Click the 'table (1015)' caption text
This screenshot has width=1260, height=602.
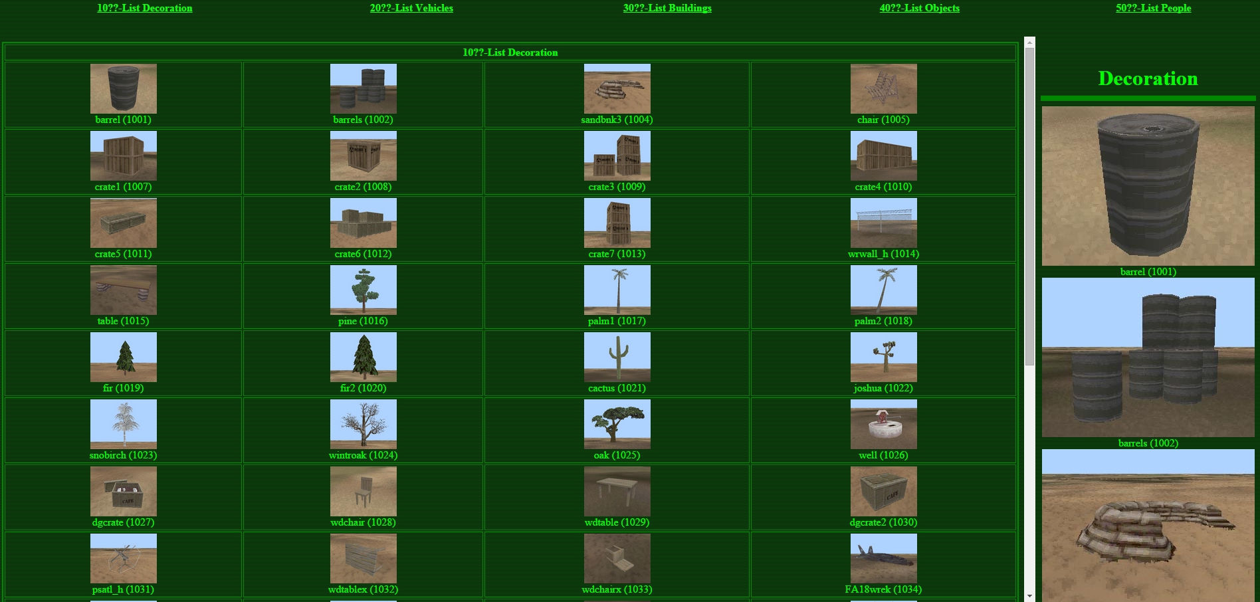click(123, 321)
